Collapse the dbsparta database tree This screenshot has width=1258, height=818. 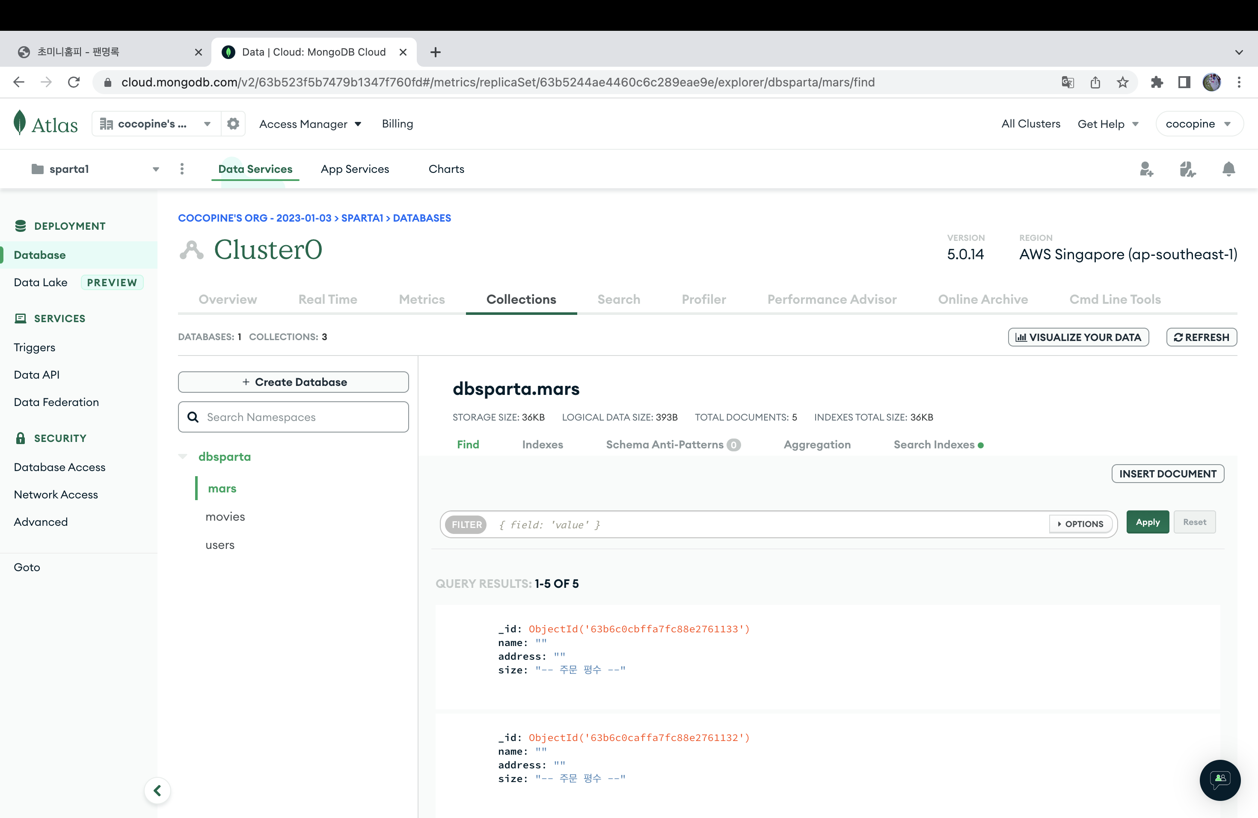pyautogui.click(x=183, y=456)
